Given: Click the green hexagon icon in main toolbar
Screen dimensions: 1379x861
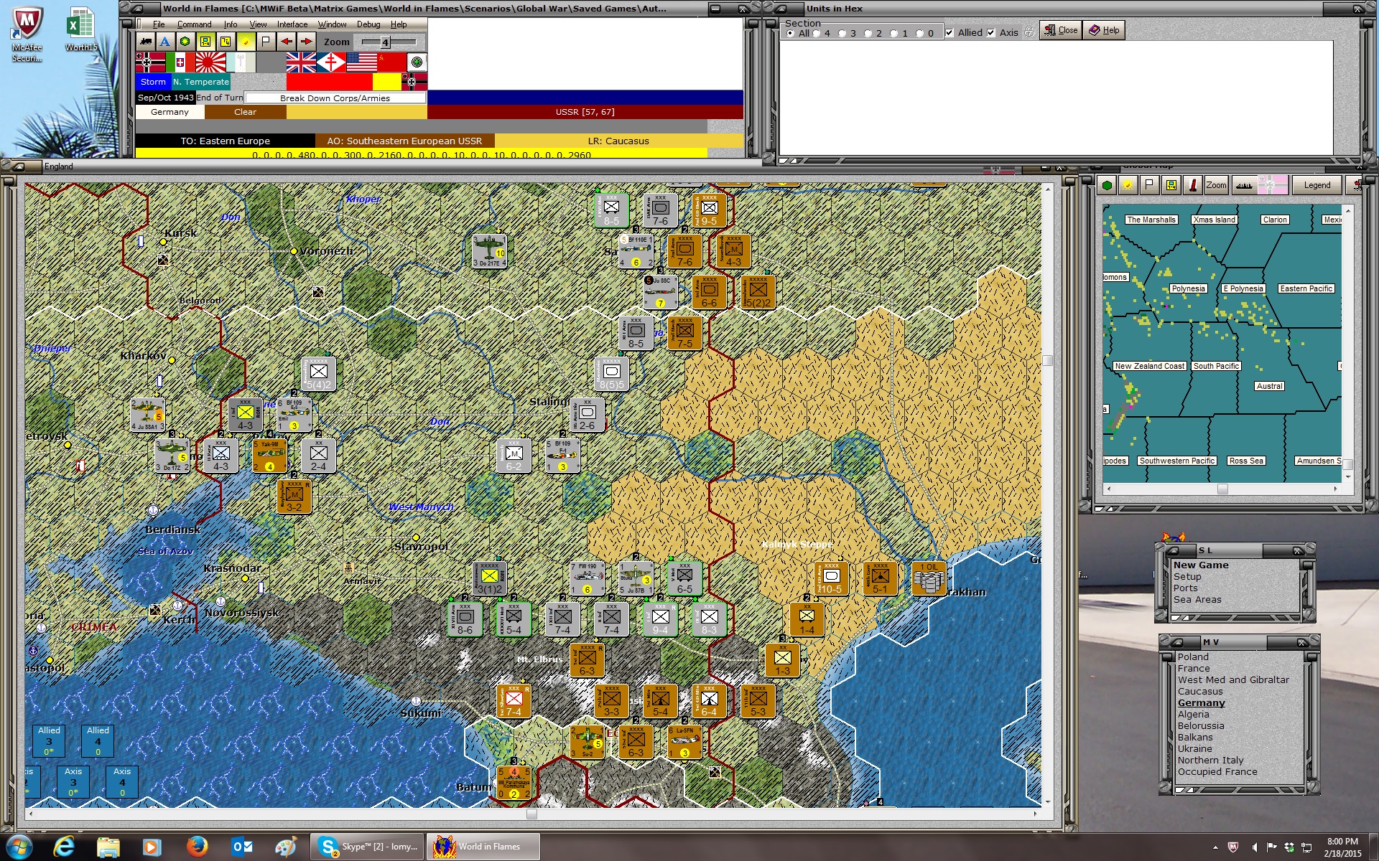Looking at the screenshot, I should [x=185, y=42].
